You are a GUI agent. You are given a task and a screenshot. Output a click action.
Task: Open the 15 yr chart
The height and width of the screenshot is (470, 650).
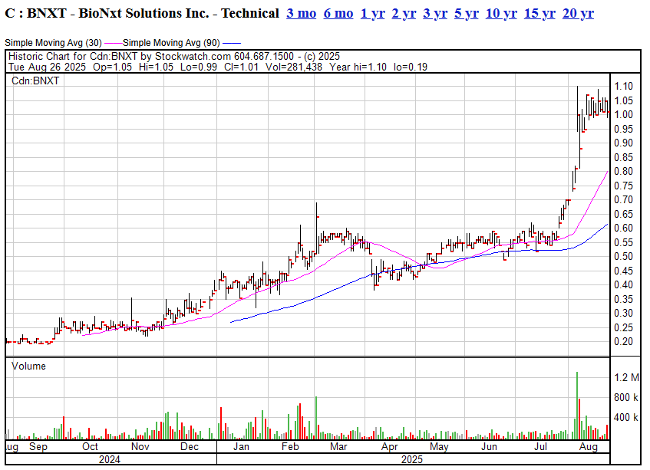coord(539,13)
